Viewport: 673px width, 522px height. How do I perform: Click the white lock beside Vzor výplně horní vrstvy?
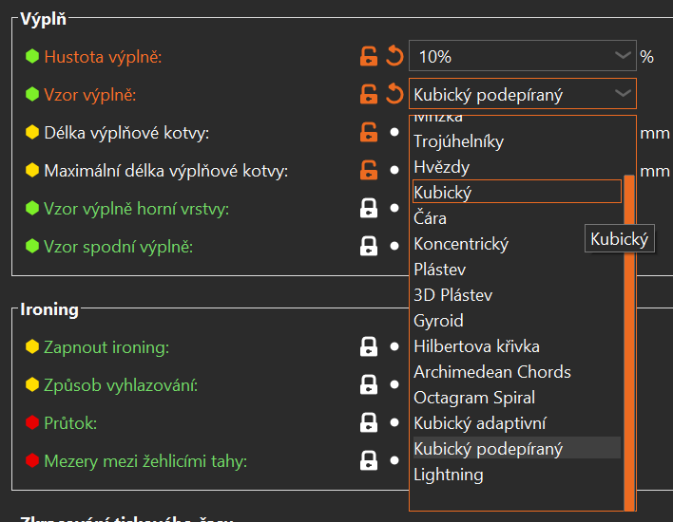point(368,209)
